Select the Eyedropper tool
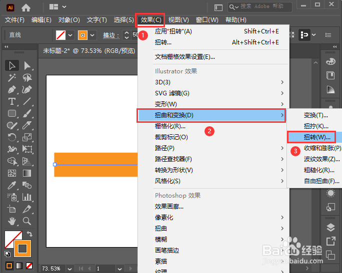 tap(12, 185)
